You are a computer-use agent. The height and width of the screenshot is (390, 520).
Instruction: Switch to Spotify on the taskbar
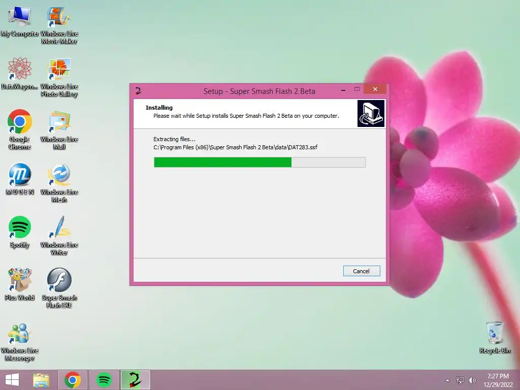(104, 380)
